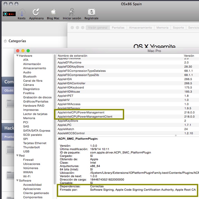Select the AppleKeyStore extension row
199x199 pixels.
click(x=128, y=121)
